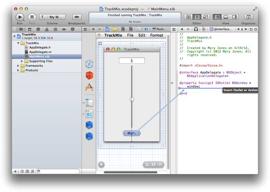Switch to the Assistant editor
This screenshot has width=270, height=192.
197,17
